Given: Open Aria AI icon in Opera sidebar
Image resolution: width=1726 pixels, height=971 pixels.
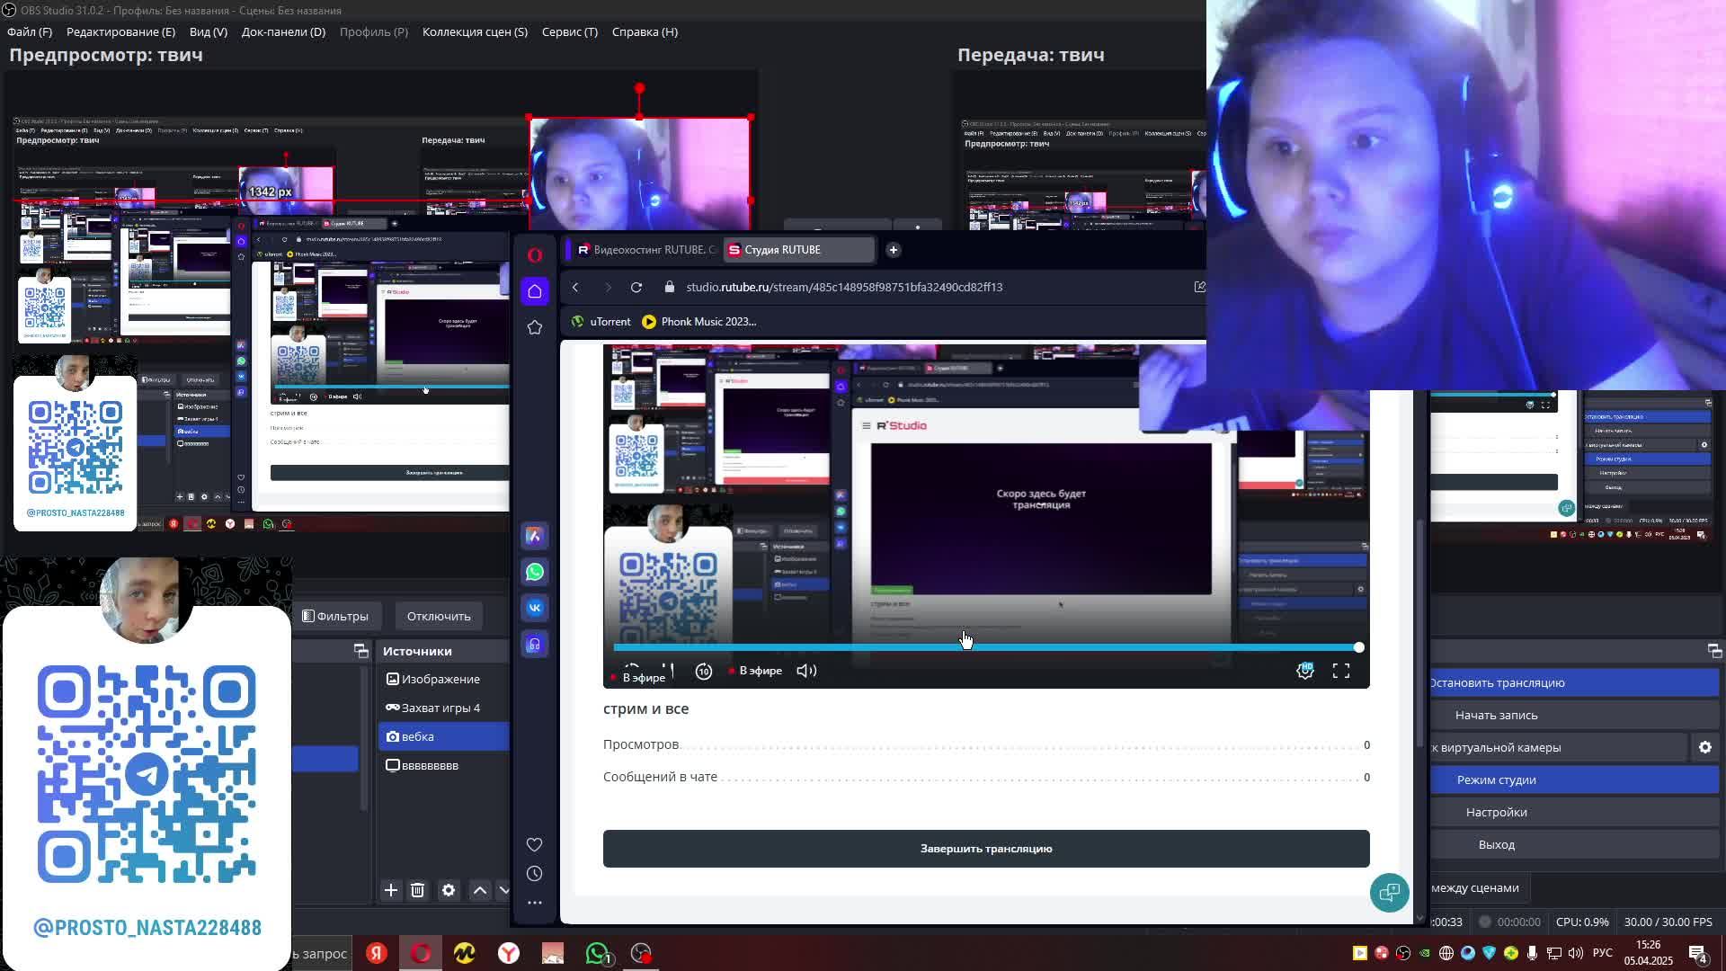Looking at the screenshot, I should pyautogui.click(x=535, y=536).
